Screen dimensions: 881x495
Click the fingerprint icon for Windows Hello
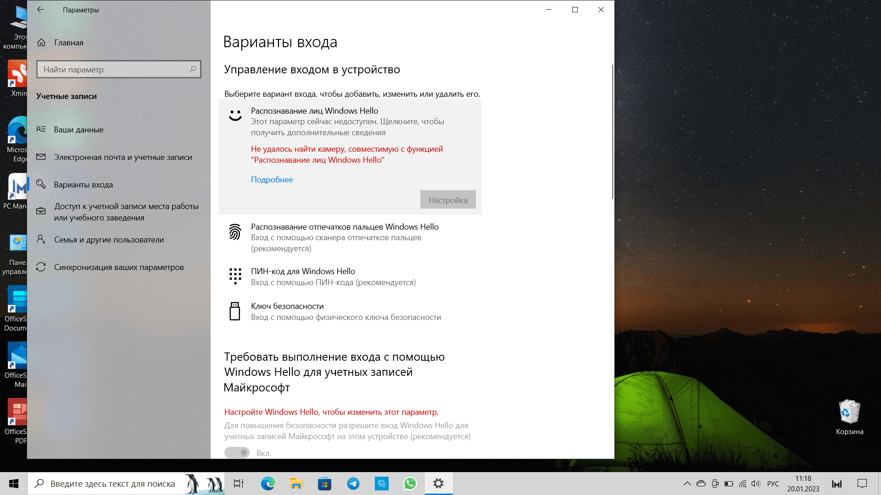point(235,232)
